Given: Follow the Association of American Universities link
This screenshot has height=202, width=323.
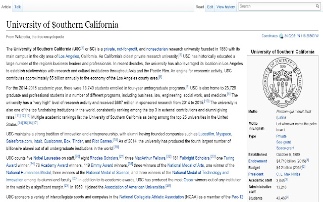Looking at the screenshot, I should click(x=135, y=187).
